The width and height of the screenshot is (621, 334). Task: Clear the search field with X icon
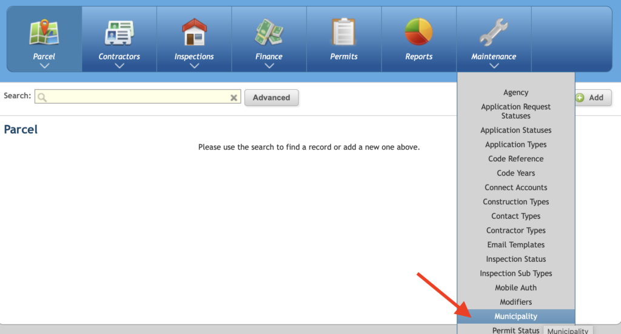click(233, 98)
